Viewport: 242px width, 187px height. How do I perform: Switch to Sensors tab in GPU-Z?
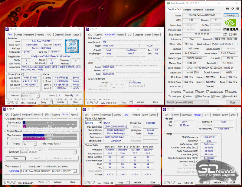(x=187, y=10)
